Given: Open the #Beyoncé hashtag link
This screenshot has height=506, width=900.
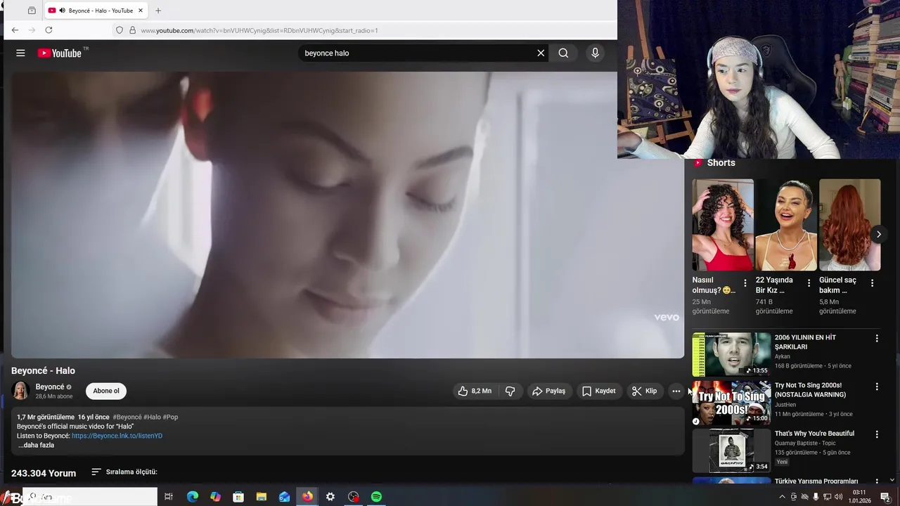Looking at the screenshot, I should pyautogui.click(x=127, y=417).
